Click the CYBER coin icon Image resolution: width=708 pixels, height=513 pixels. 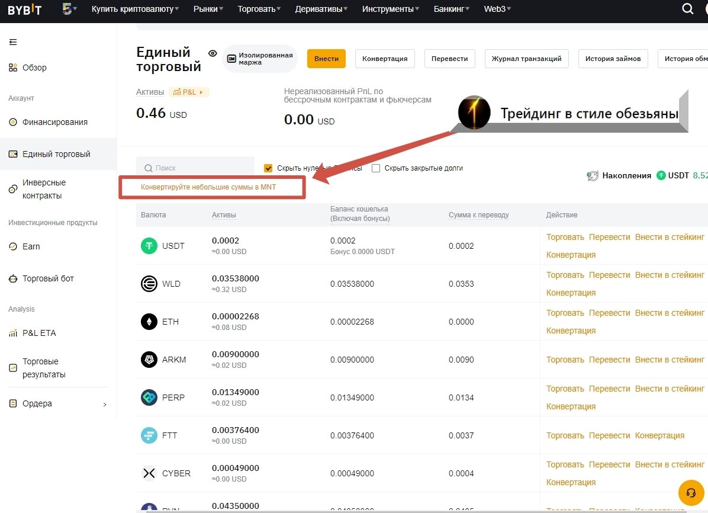click(149, 473)
